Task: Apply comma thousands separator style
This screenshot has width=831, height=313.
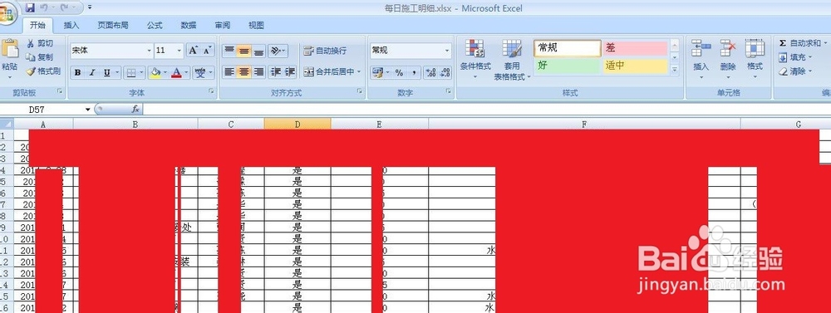Action: pyautogui.click(x=414, y=72)
